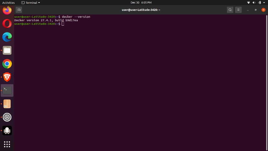
Task: Open the clock and calendar panel
Action: [141, 2]
